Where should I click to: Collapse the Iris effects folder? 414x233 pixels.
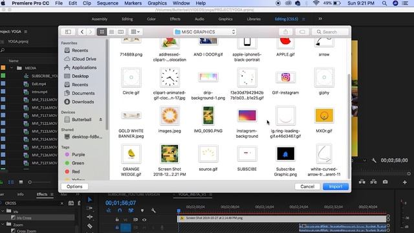3,211
